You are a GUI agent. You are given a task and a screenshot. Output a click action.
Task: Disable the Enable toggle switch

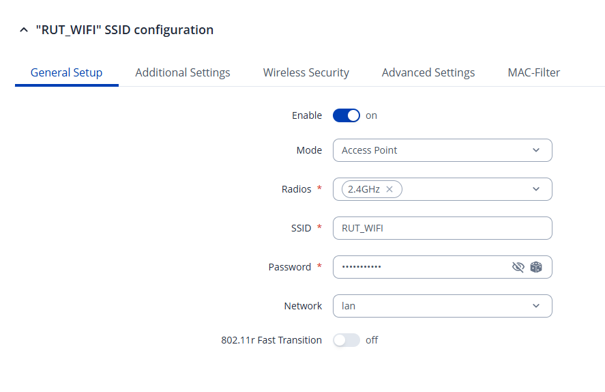[346, 115]
